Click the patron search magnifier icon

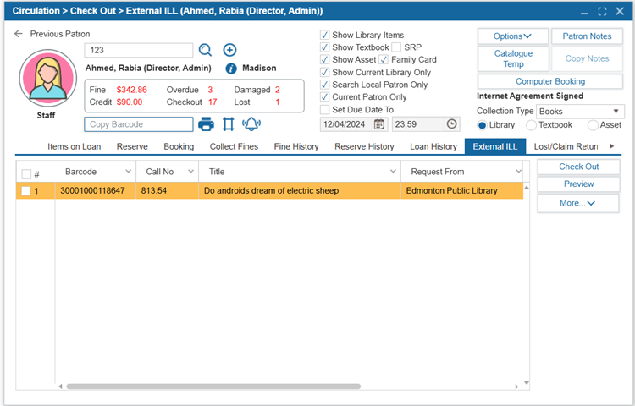(x=205, y=50)
